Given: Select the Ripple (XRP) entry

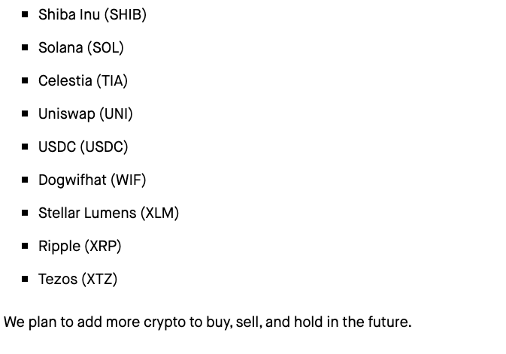Looking at the screenshot, I should [80, 246].
